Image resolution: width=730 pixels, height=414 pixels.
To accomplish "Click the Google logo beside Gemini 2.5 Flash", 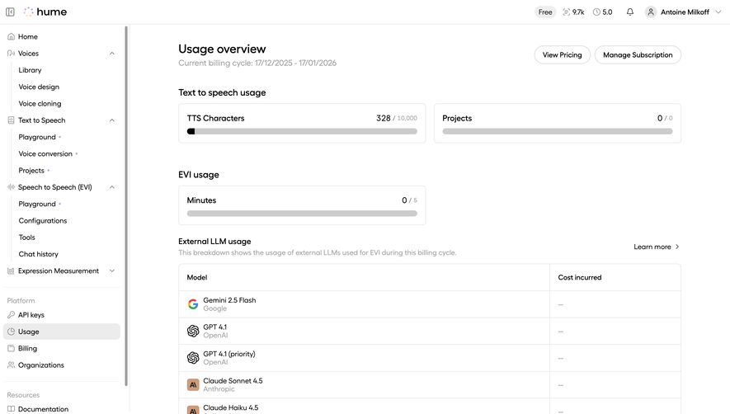I will click(193, 304).
